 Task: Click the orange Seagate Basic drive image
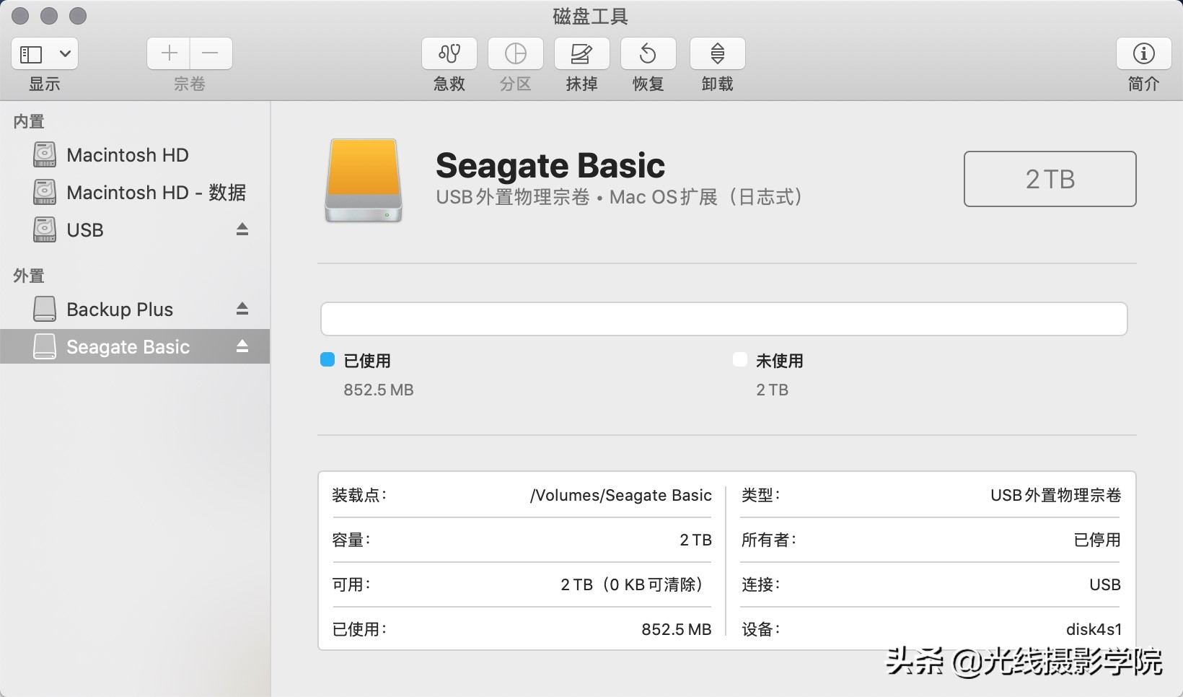click(363, 180)
